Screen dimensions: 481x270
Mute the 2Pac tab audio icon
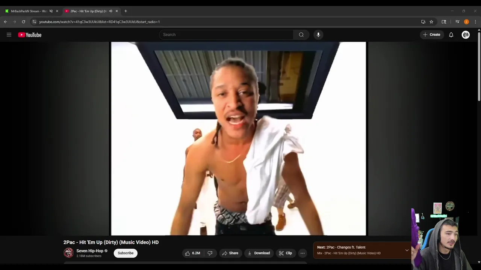point(110,11)
